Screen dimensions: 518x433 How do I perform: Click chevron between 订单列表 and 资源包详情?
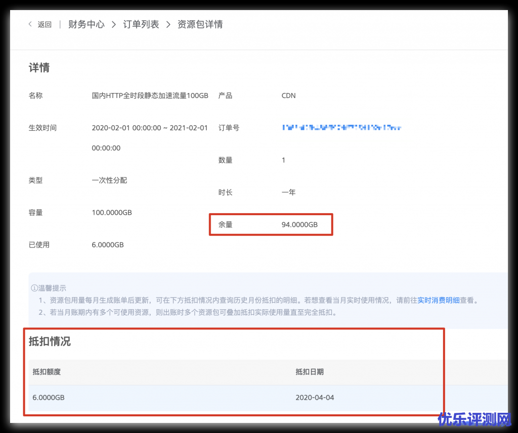[x=168, y=24]
